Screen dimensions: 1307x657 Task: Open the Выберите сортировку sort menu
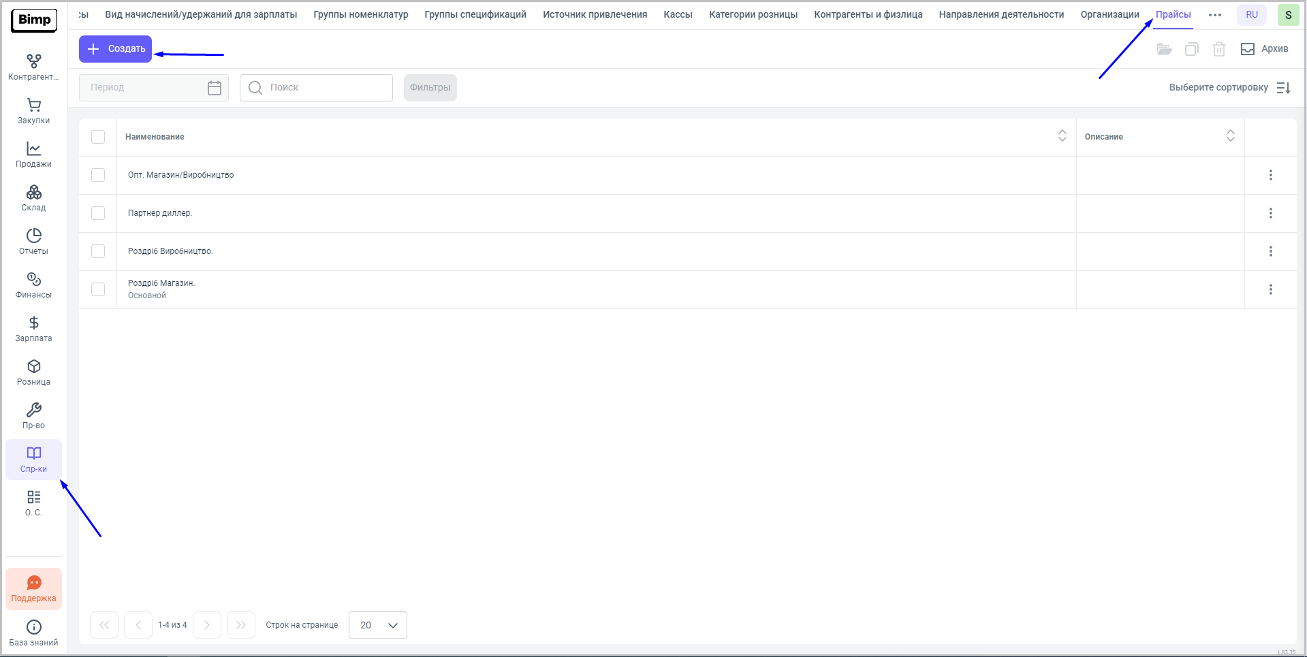pyautogui.click(x=1229, y=88)
